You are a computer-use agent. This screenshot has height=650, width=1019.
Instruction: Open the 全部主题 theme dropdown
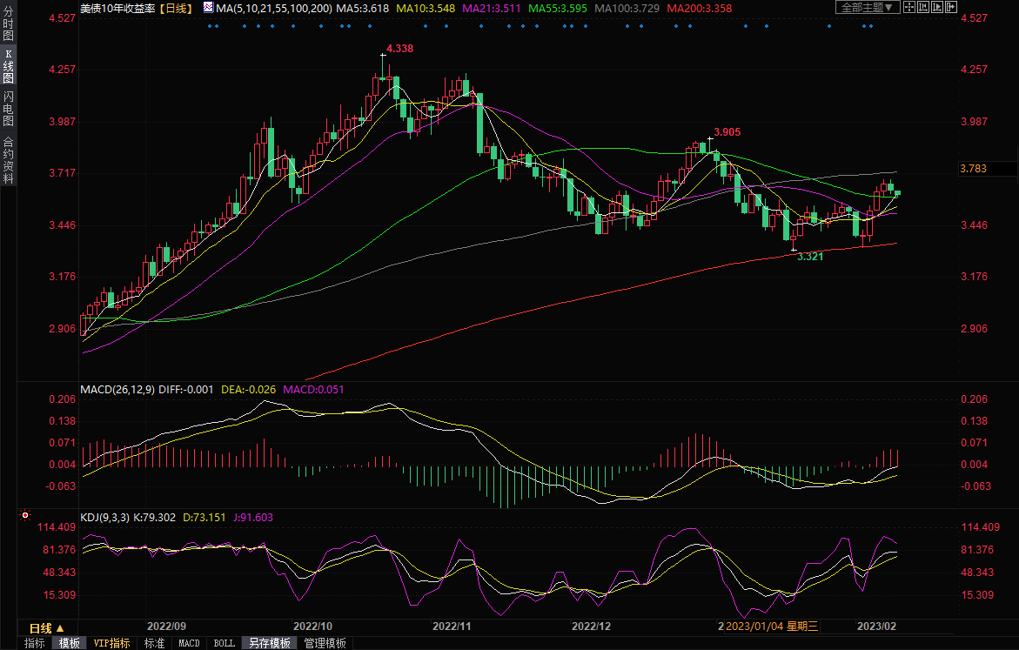(868, 7)
